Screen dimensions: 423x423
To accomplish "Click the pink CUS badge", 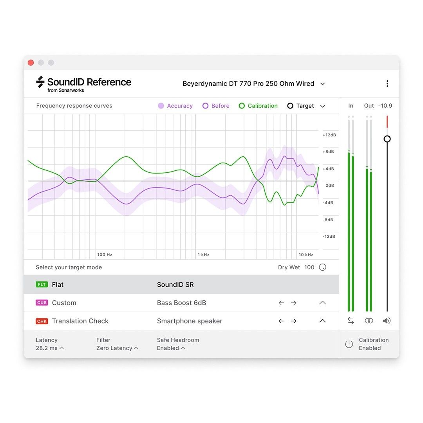I will 42,302.
